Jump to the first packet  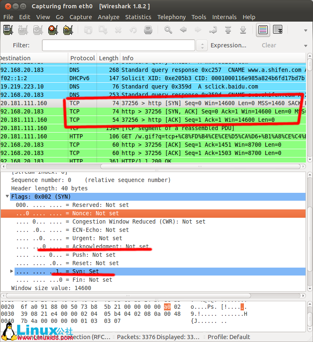click(228, 30)
